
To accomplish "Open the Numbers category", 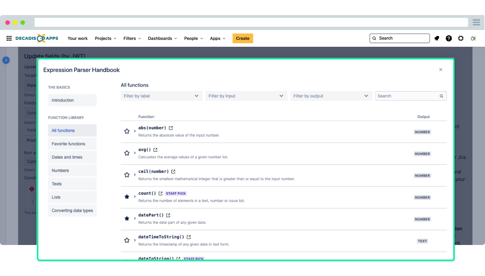I will [72, 171].
